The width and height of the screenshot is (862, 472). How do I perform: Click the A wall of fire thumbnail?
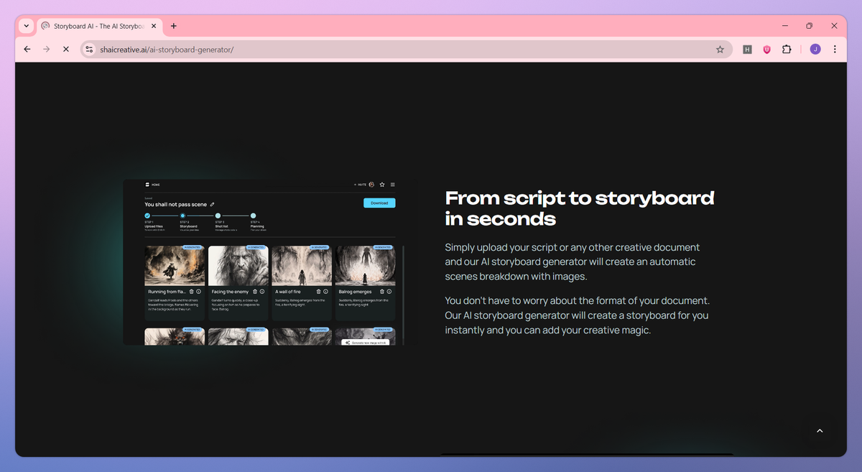[x=302, y=265]
